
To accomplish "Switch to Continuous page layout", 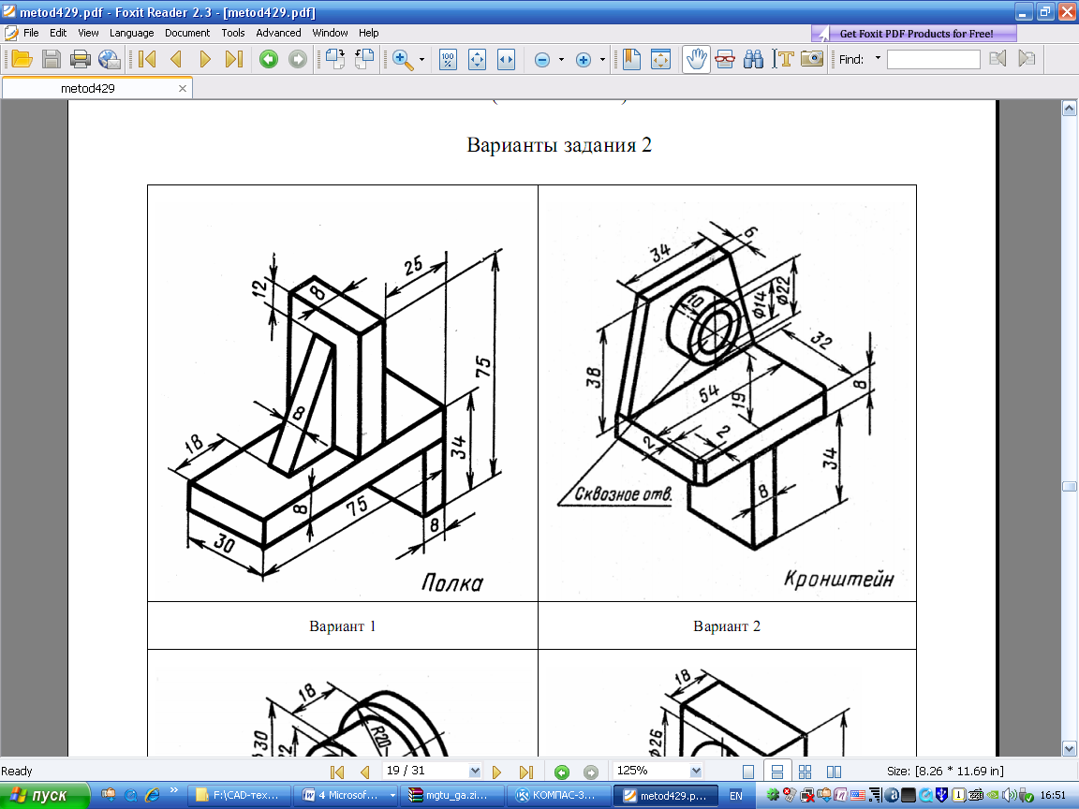I will click(x=776, y=772).
